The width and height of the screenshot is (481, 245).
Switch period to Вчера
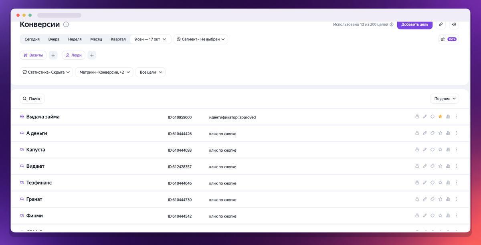click(54, 39)
